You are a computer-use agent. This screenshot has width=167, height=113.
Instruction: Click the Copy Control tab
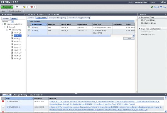pyautogui.click(x=41, y=18)
